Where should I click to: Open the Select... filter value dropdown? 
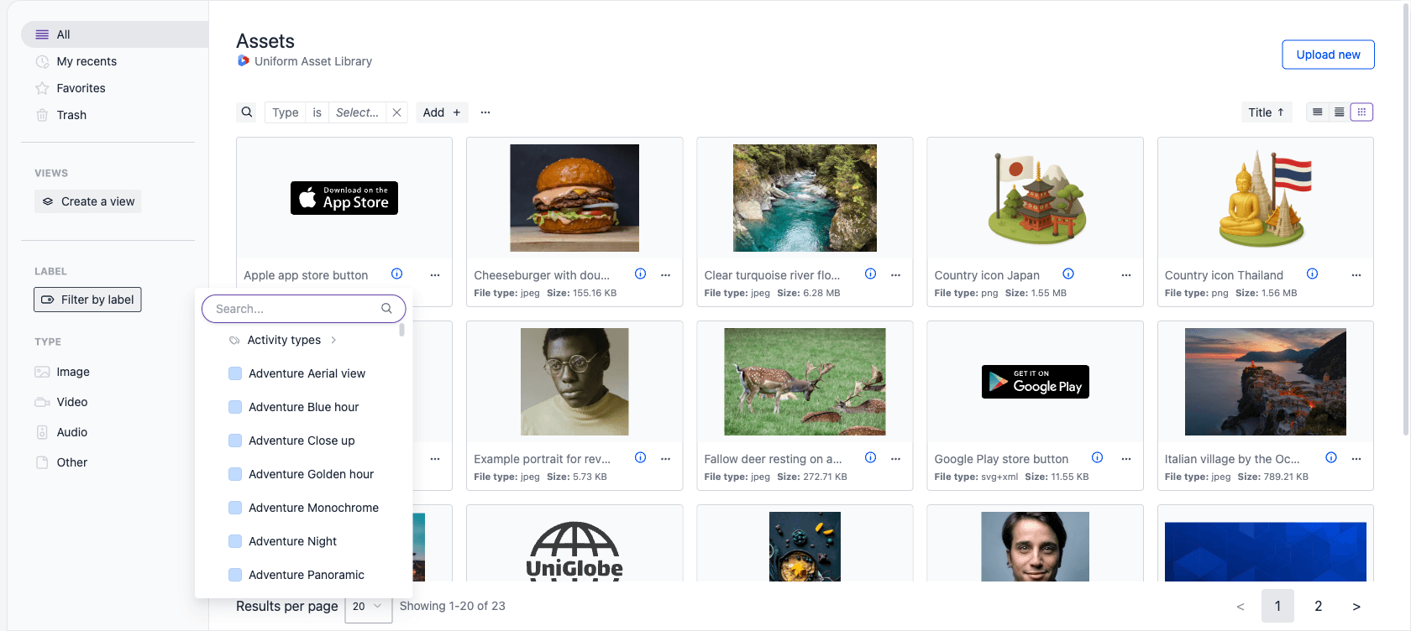tap(357, 112)
